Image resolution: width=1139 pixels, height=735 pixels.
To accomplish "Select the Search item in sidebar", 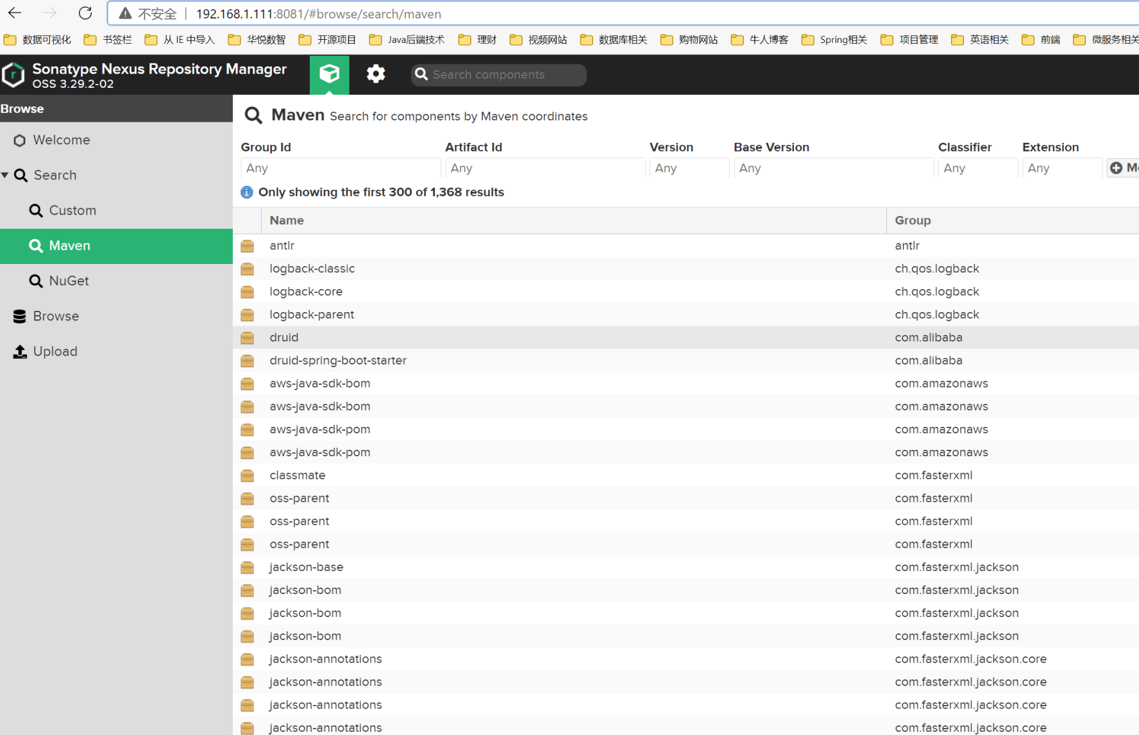I will [x=116, y=176].
